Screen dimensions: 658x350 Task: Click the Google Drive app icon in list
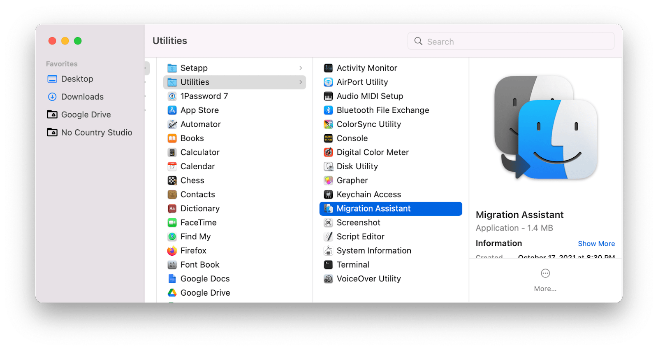(x=172, y=293)
